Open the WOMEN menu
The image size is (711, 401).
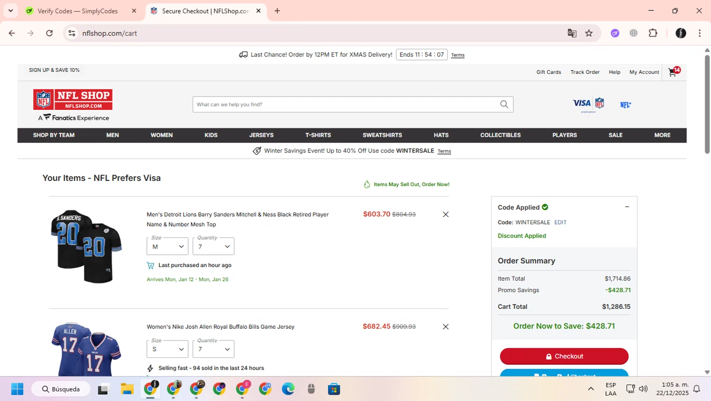pos(162,135)
